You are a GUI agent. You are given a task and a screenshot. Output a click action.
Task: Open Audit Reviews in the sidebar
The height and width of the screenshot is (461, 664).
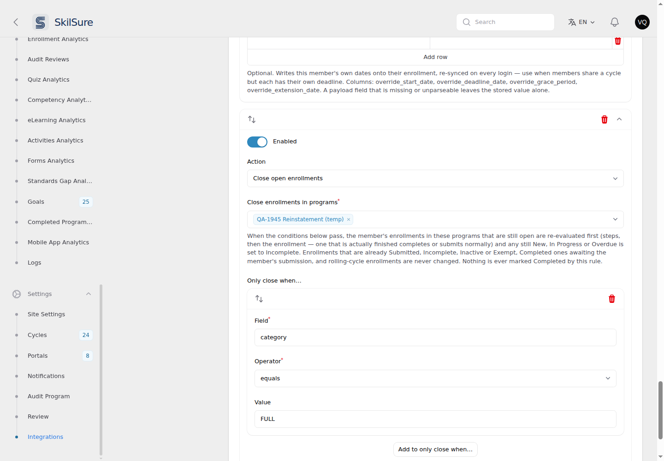(x=48, y=59)
